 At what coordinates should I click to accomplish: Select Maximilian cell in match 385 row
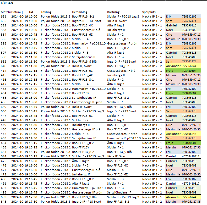(x=173, y=39)
